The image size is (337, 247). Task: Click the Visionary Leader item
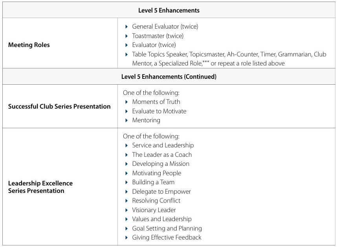pos(154,210)
